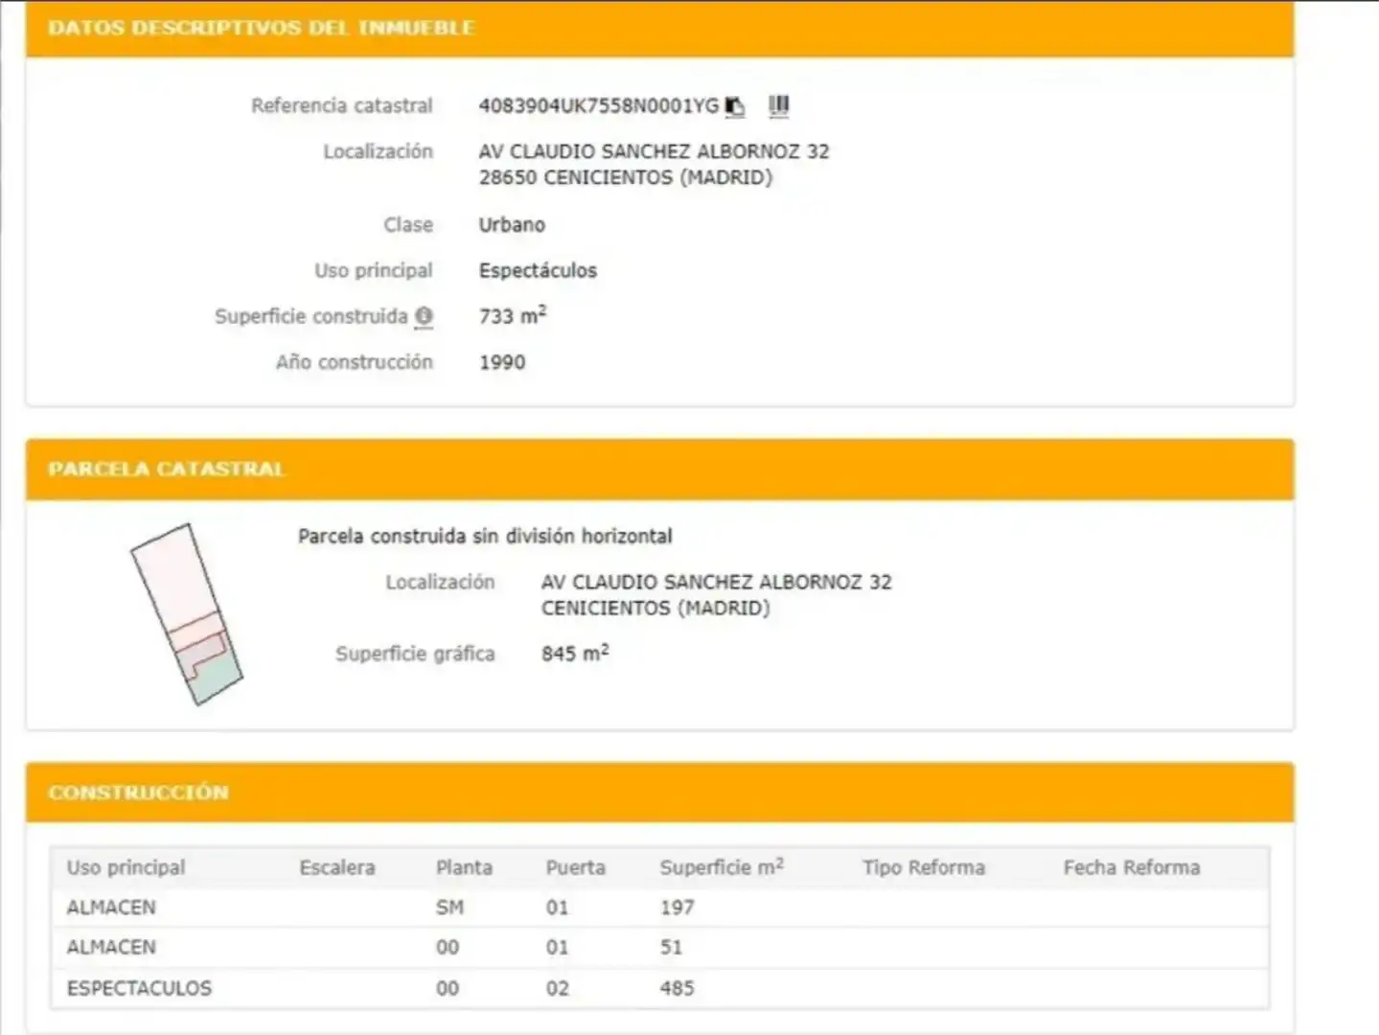1379x1035 pixels.
Task: Click the 'Superficie m²' column header
Action: (x=722, y=866)
